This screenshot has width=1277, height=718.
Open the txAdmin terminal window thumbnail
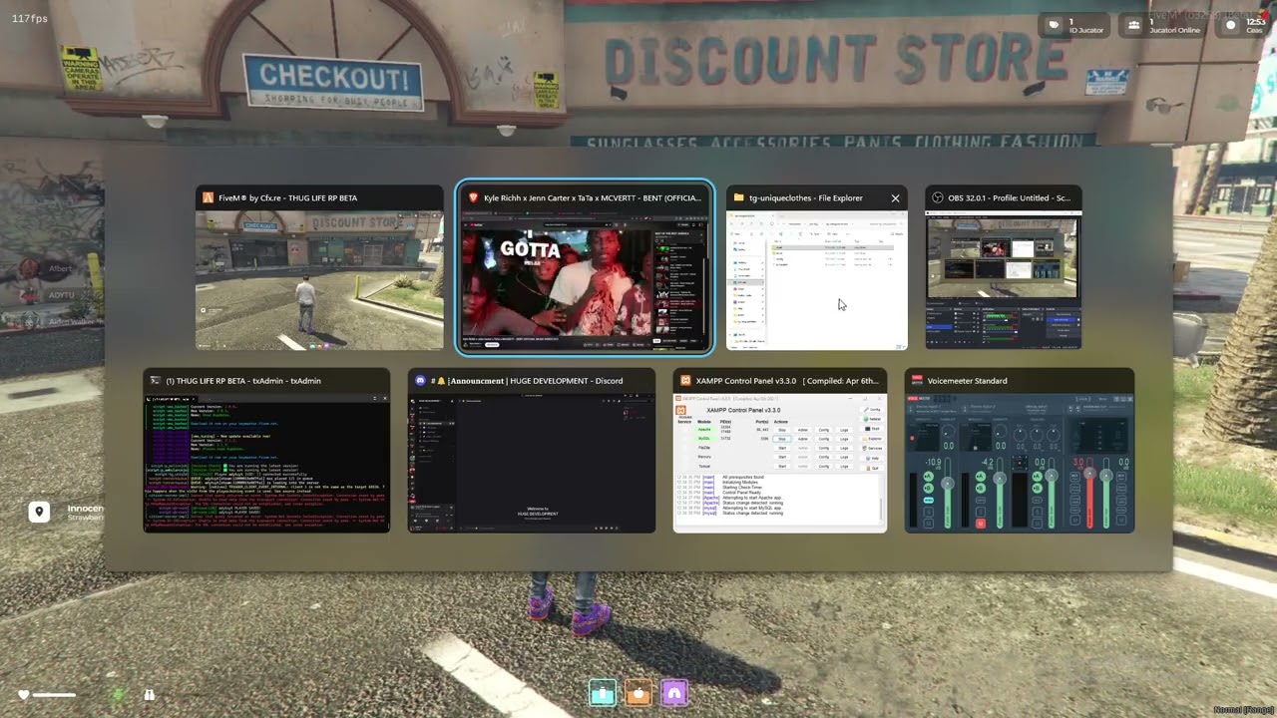(x=266, y=451)
